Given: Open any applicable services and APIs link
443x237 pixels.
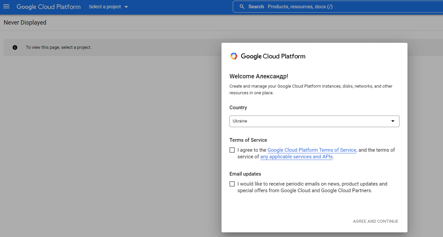Looking at the screenshot, I should click(x=297, y=157).
